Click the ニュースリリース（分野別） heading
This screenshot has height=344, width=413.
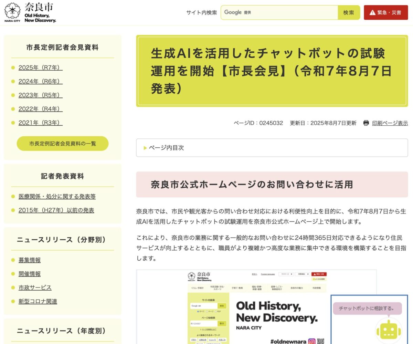coord(63,240)
